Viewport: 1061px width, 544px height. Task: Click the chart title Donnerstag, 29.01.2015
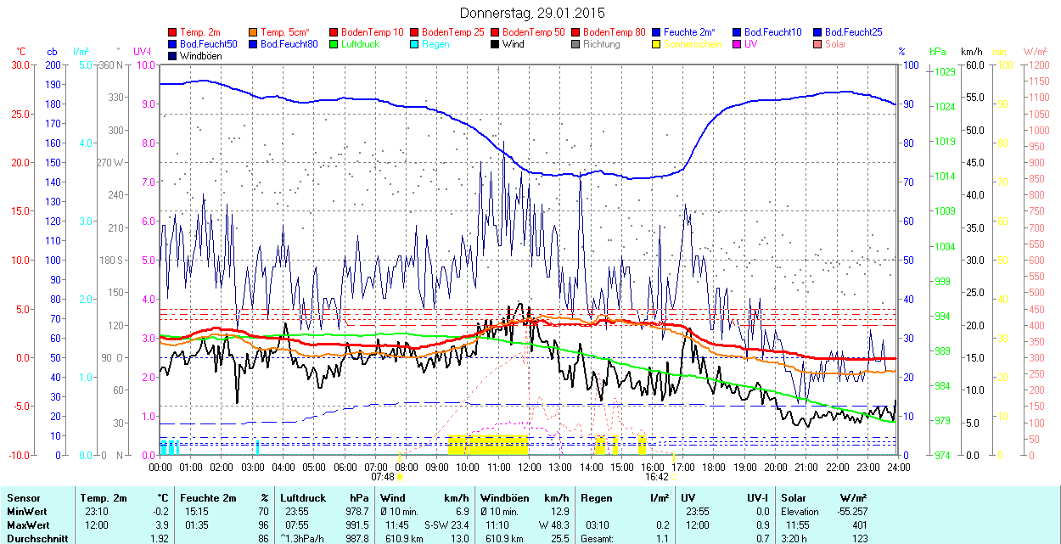coord(532,13)
